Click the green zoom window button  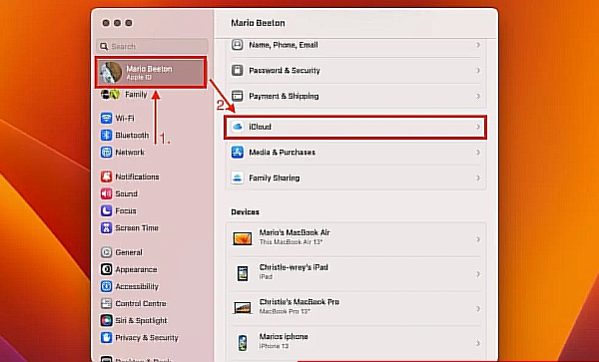coord(129,23)
